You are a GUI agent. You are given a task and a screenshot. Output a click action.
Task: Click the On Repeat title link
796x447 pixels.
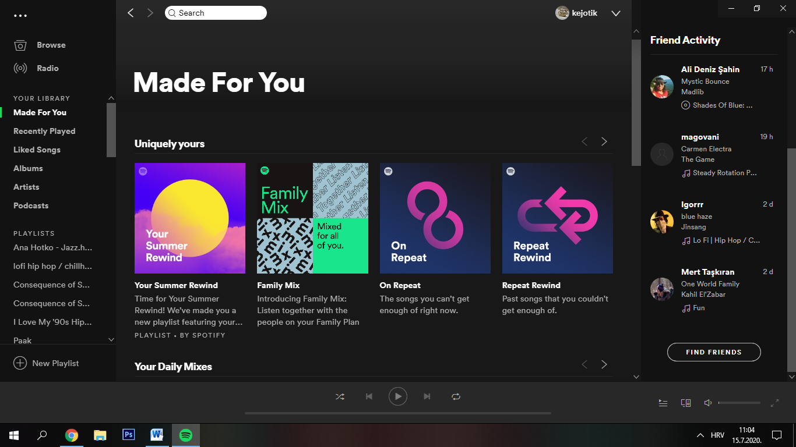pos(400,285)
